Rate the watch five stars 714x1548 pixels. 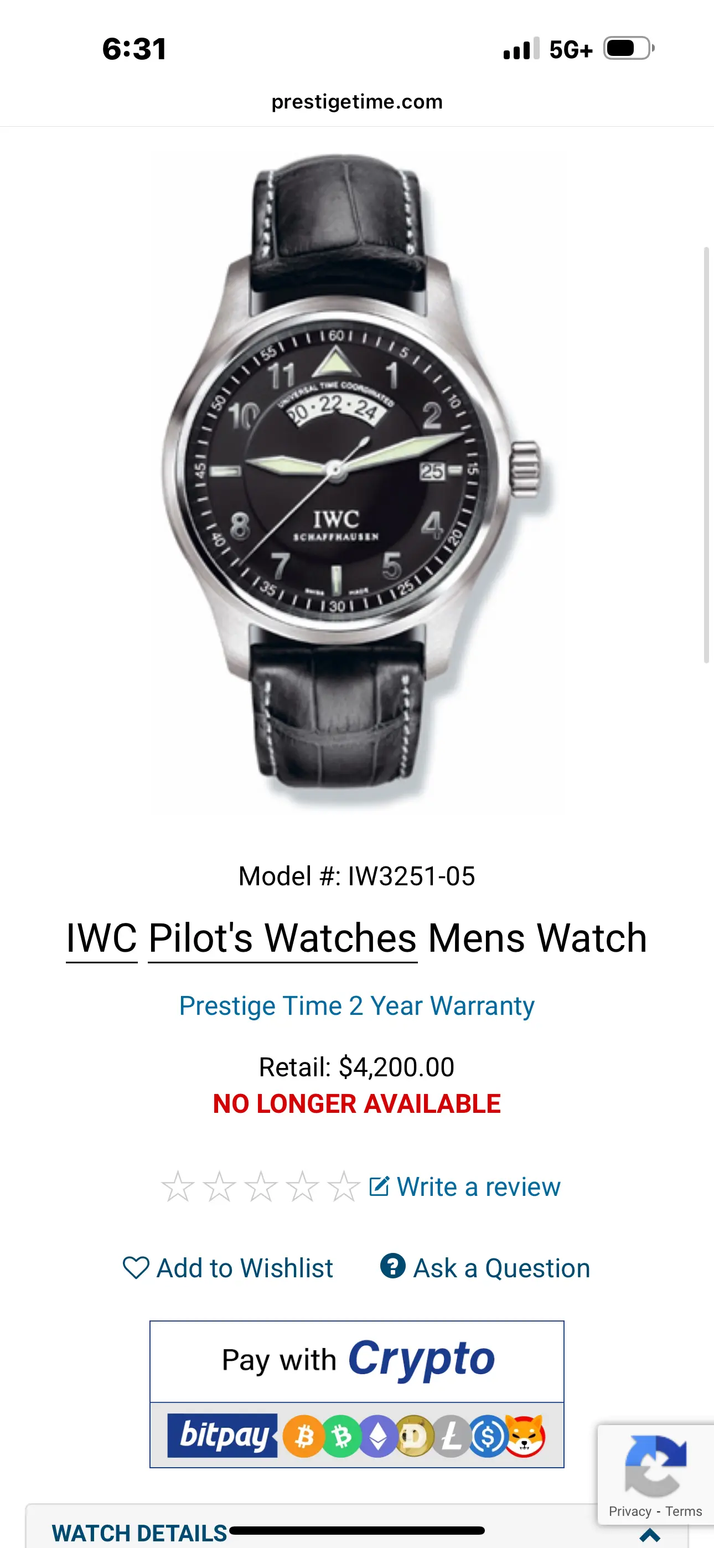[343, 1186]
